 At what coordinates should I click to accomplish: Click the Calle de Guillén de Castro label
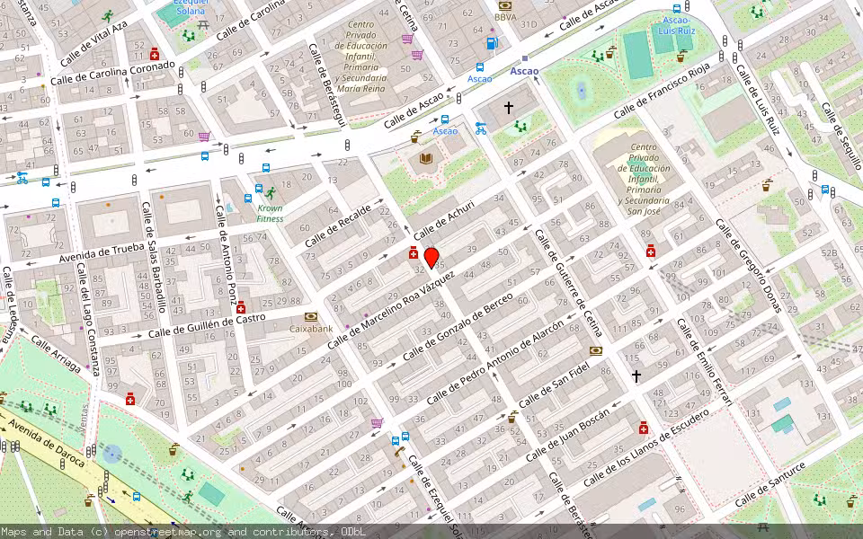(207, 325)
